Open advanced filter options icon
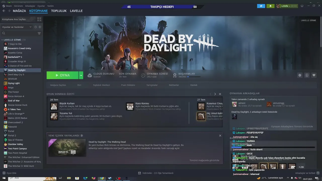The height and width of the screenshot is (181, 322). coord(39,33)
